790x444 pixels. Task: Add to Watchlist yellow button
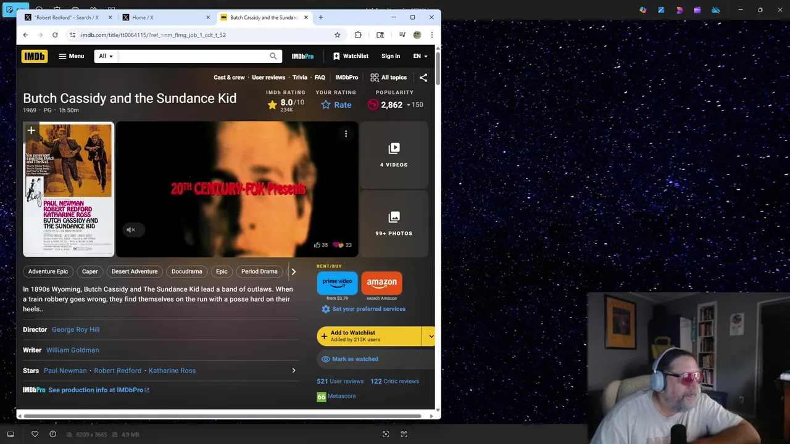(x=369, y=336)
